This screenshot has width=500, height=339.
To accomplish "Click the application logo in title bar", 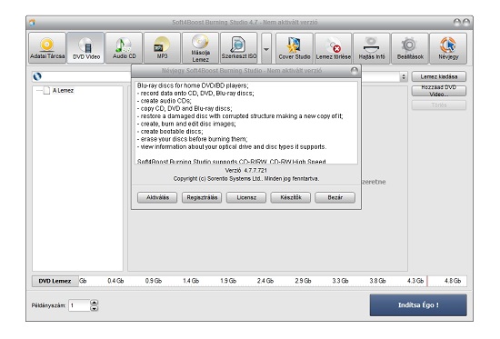I will point(32,23).
